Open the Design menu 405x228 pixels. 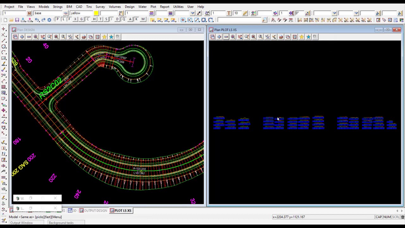pos(129,7)
